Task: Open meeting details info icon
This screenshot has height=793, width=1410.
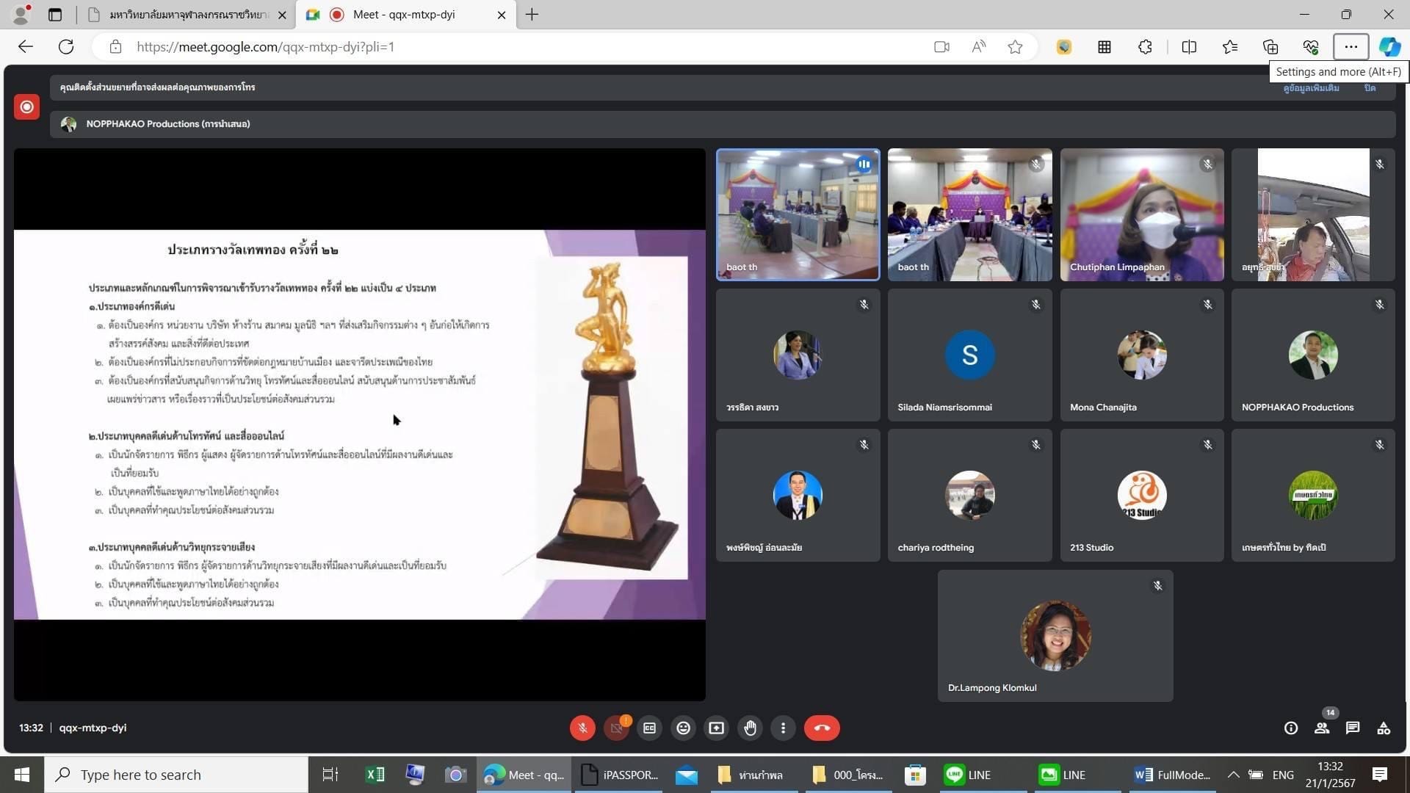Action: (x=1290, y=728)
